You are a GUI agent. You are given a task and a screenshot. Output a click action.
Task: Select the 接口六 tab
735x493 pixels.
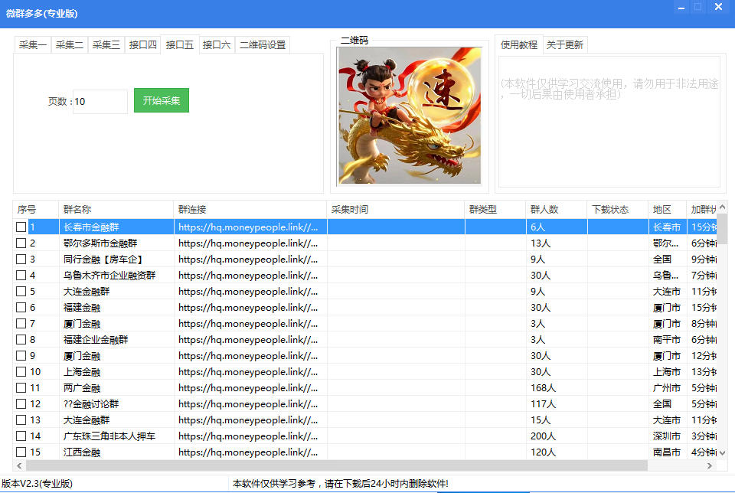coord(215,44)
